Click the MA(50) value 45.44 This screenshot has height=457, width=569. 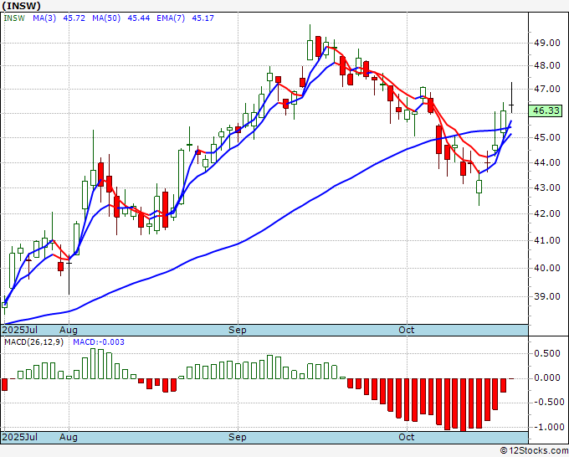[139, 18]
